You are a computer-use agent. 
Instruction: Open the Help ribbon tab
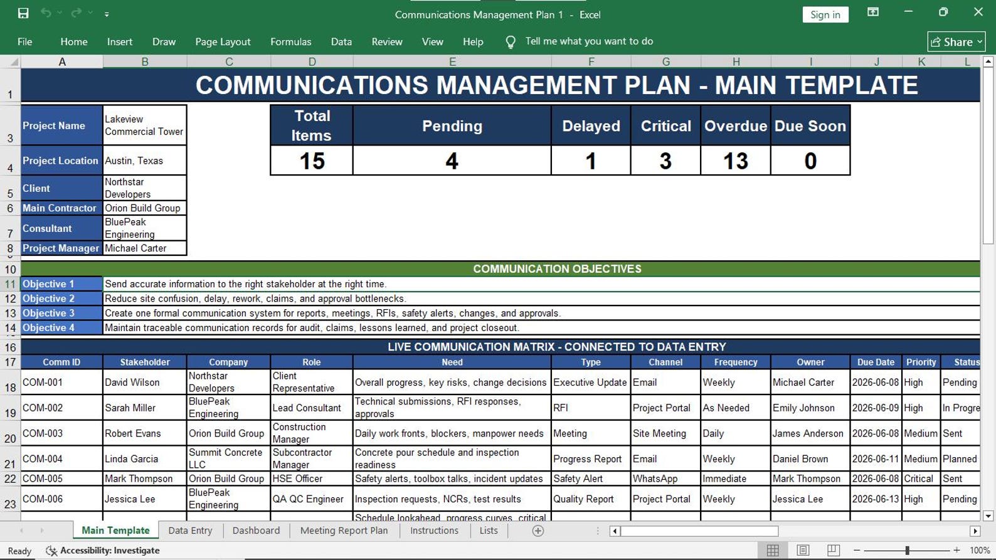(473, 41)
